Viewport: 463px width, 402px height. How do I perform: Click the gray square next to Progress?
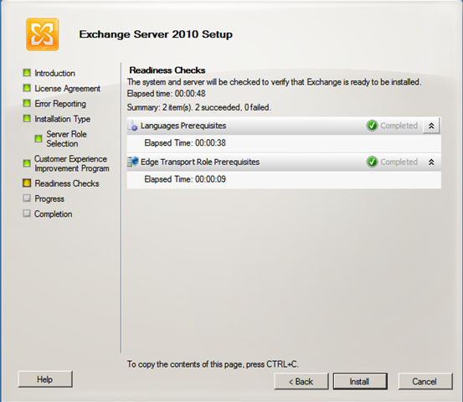[x=27, y=198]
